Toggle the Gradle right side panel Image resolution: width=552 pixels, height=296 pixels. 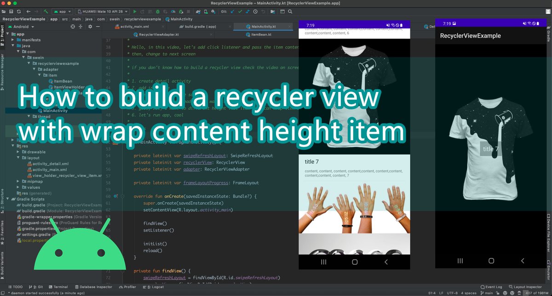point(549,34)
